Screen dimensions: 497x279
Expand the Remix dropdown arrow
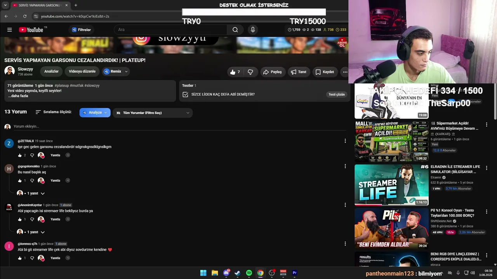(126, 72)
